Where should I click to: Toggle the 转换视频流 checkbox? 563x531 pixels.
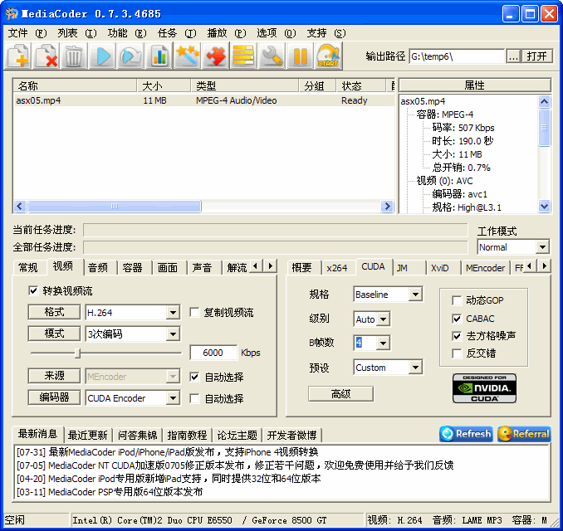point(33,290)
